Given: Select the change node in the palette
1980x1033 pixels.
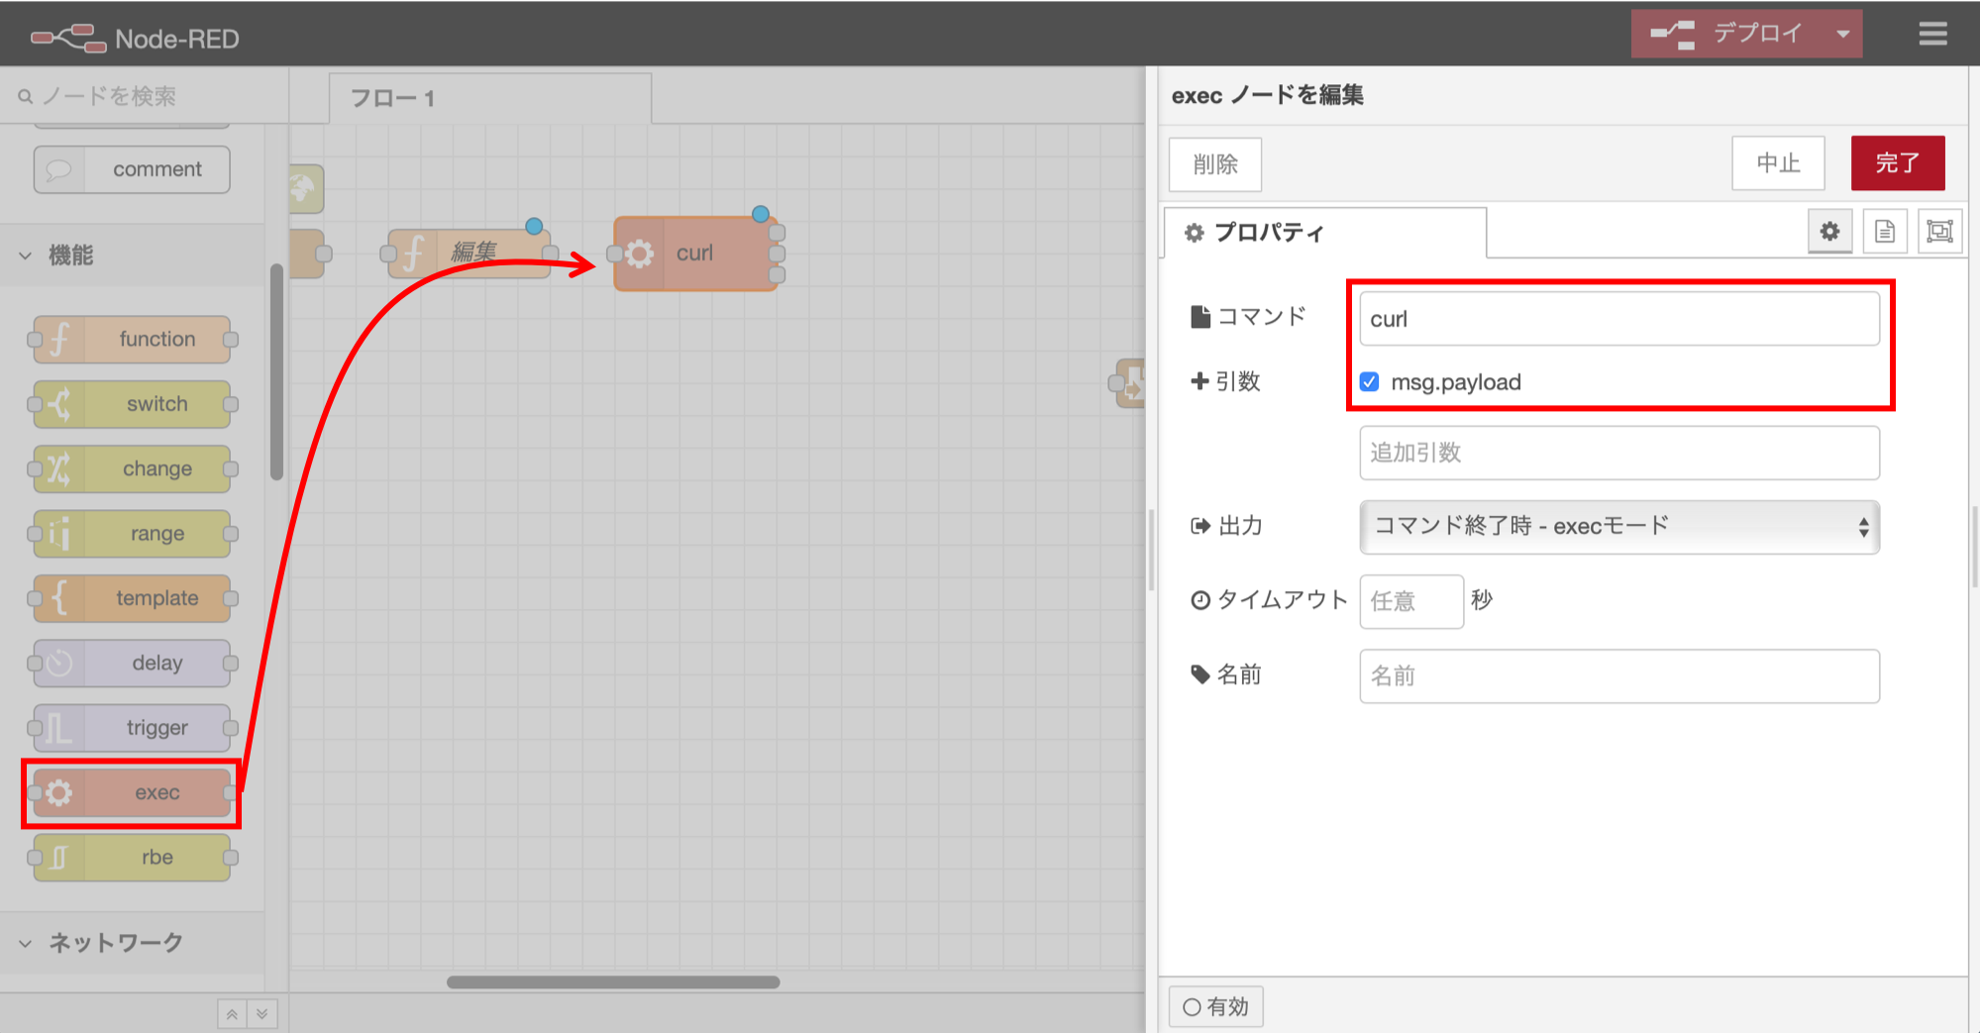Looking at the screenshot, I should tap(131, 468).
